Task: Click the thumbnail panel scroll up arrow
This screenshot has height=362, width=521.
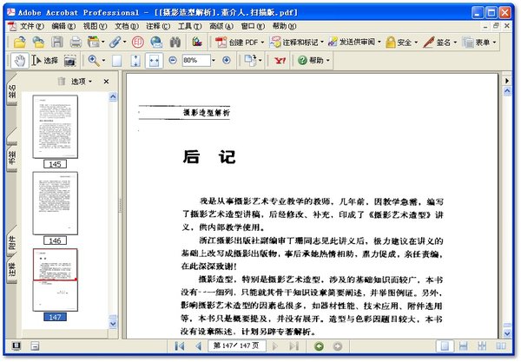Action: 113,96
